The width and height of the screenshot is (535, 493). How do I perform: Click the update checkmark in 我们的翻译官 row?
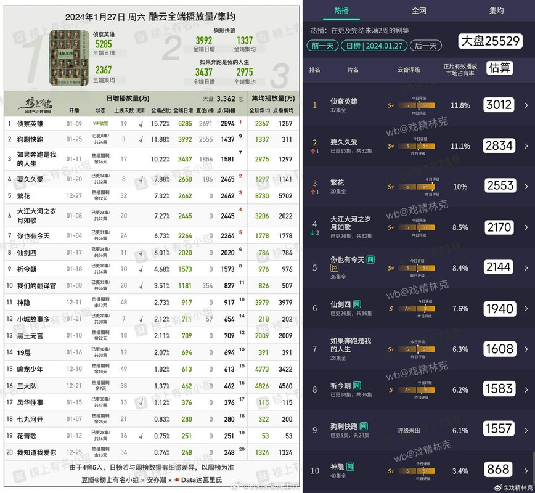pos(141,286)
